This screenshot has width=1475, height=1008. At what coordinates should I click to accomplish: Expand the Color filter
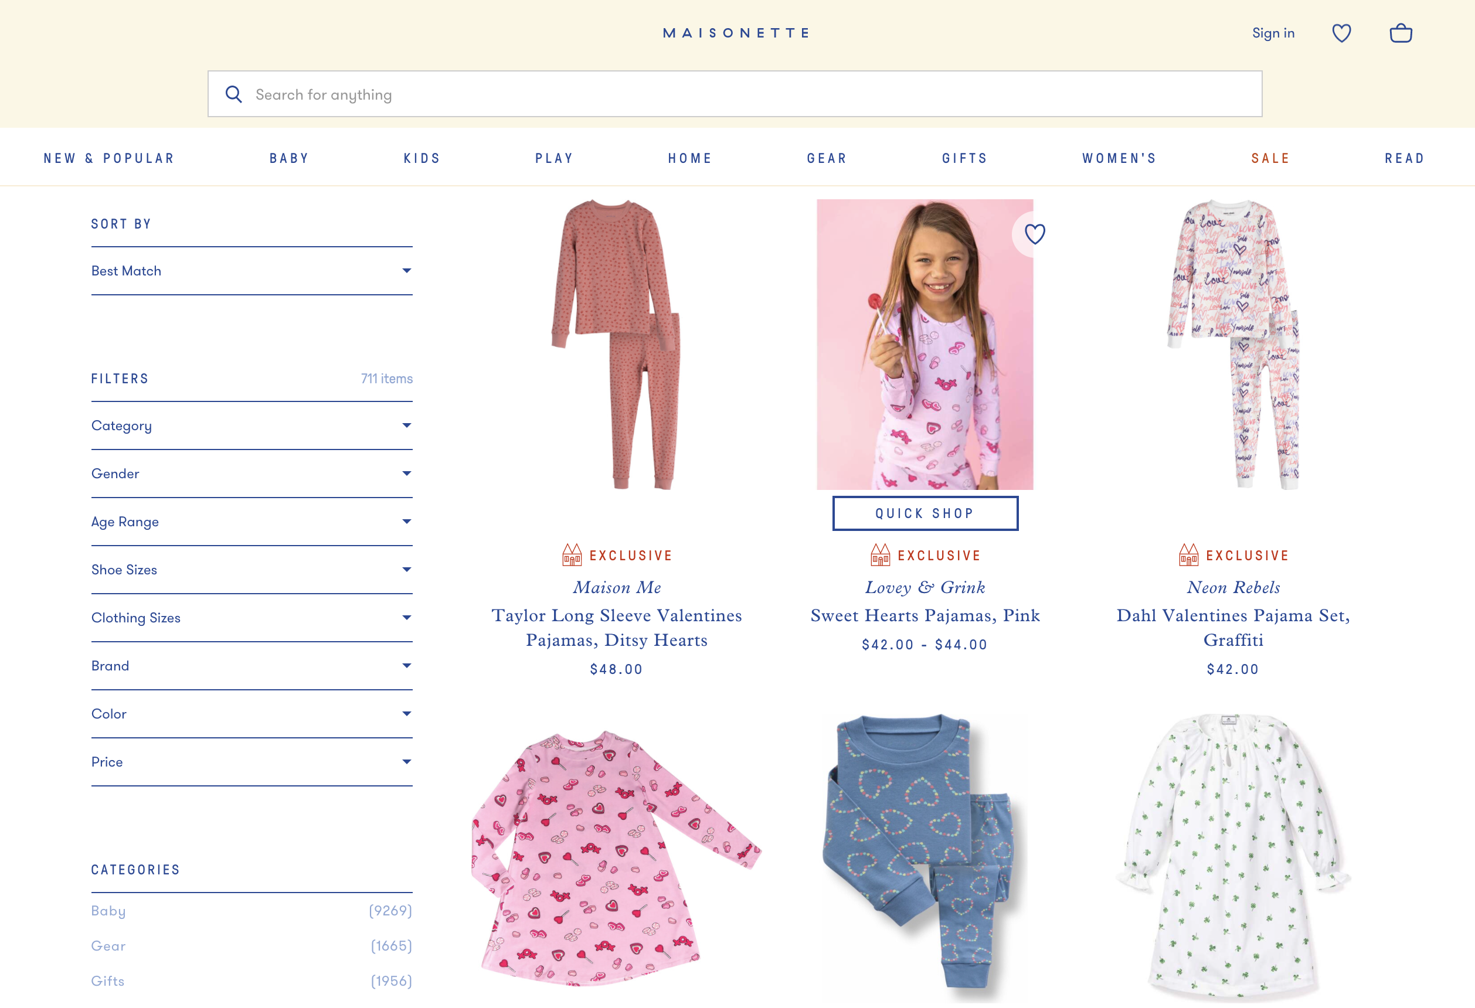click(x=252, y=714)
